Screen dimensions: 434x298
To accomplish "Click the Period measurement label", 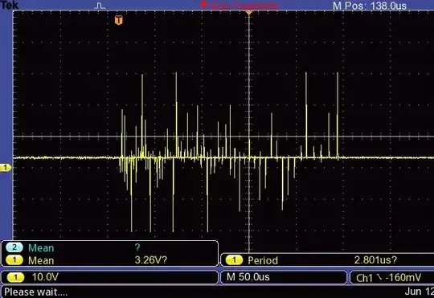I will [263, 260].
